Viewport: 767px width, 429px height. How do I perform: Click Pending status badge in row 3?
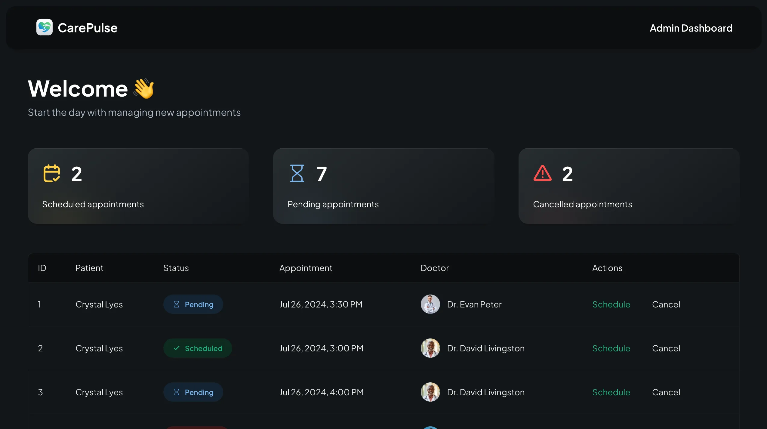[193, 392]
